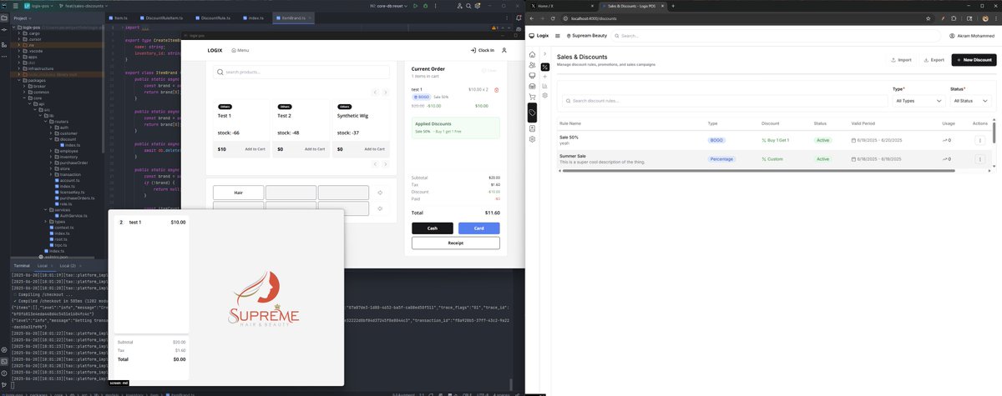Screen dimensions: 1002x396
Task: Click horizontal scrollbar under discount rules table
Action: (x=757, y=171)
